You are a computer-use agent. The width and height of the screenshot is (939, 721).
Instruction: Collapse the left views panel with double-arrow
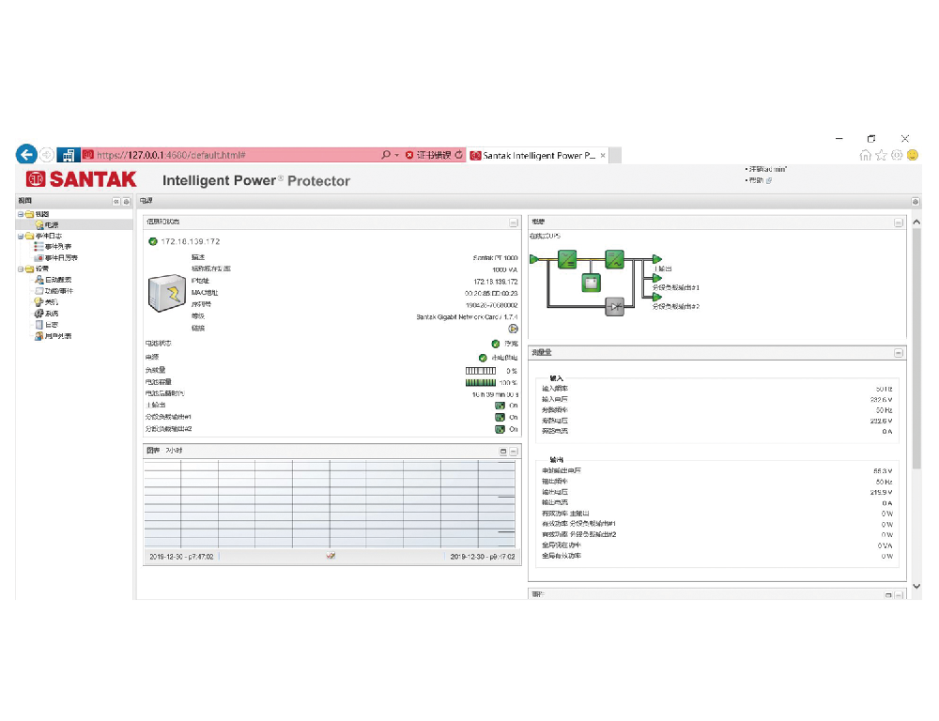[x=116, y=201]
